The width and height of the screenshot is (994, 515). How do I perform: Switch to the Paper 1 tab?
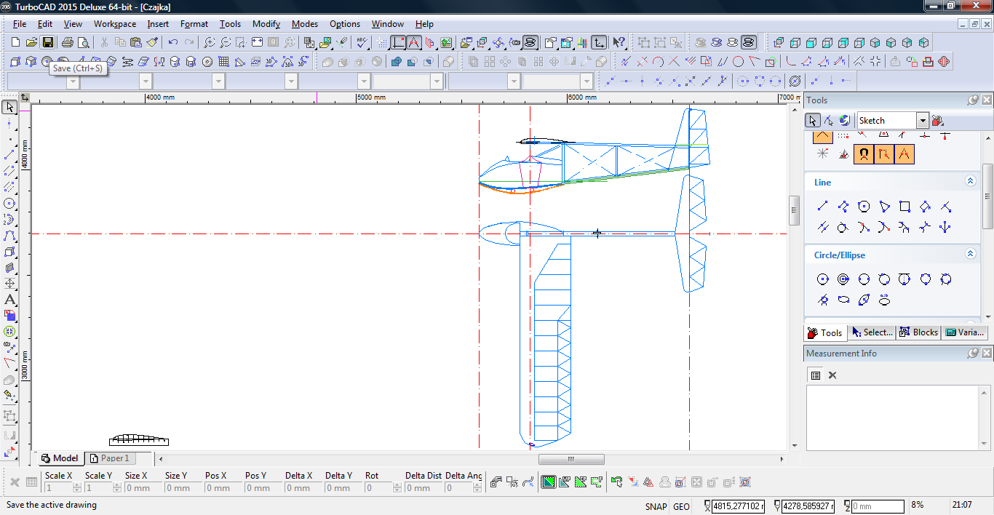coord(109,458)
